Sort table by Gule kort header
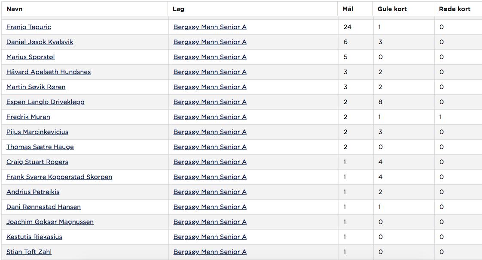 [x=392, y=9]
